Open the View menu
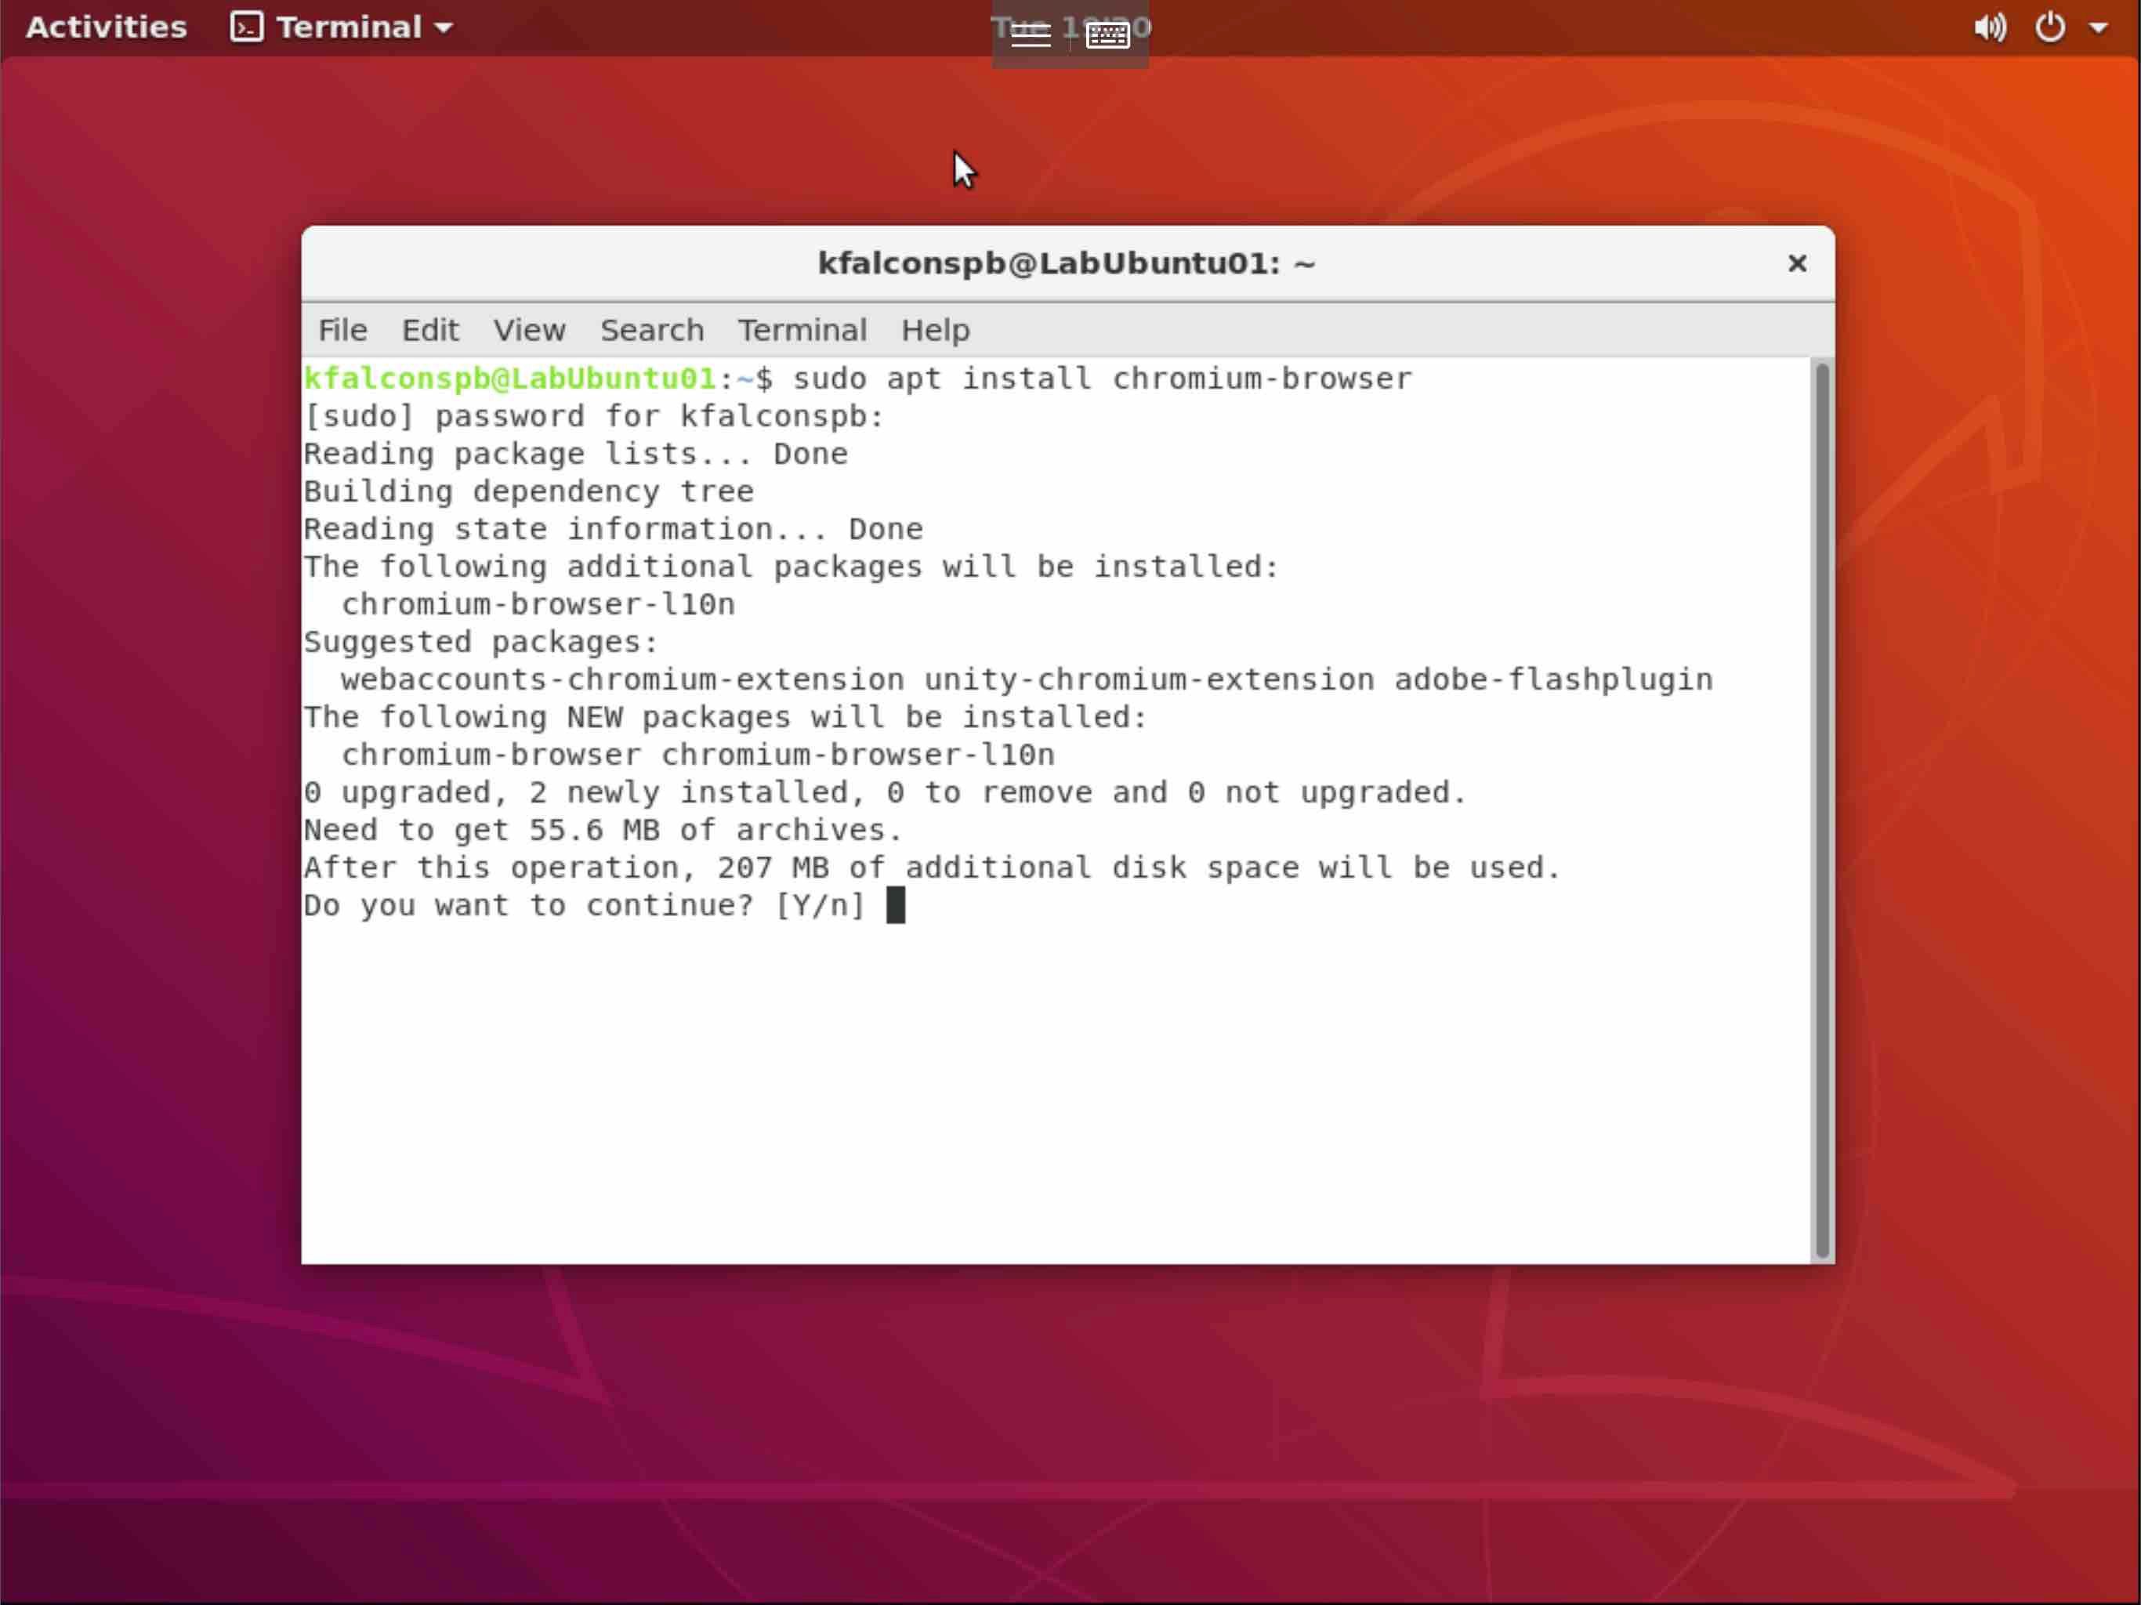Screen dimensions: 2141x1605 coord(530,330)
